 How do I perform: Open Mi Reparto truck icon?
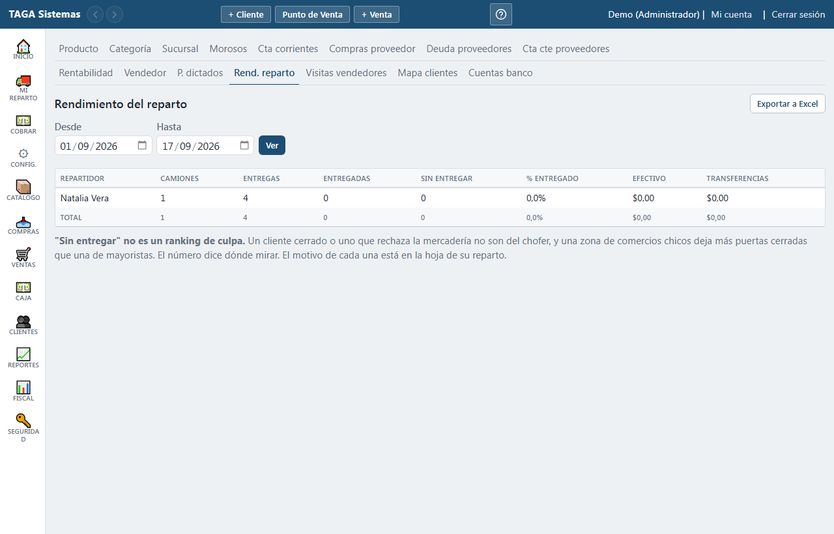[x=23, y=81]
